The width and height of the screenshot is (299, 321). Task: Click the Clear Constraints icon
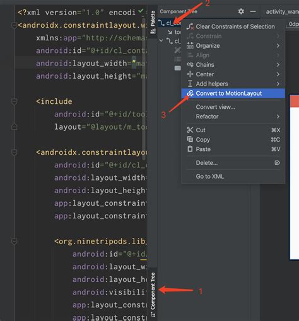pyautogui.click(x=190, y=26)
